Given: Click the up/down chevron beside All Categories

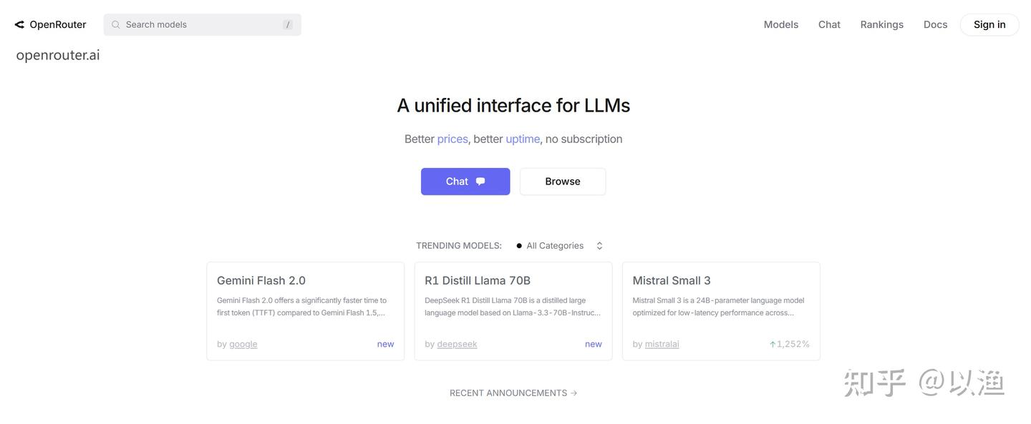Looking at the screenshot, I should coord(599,245).
